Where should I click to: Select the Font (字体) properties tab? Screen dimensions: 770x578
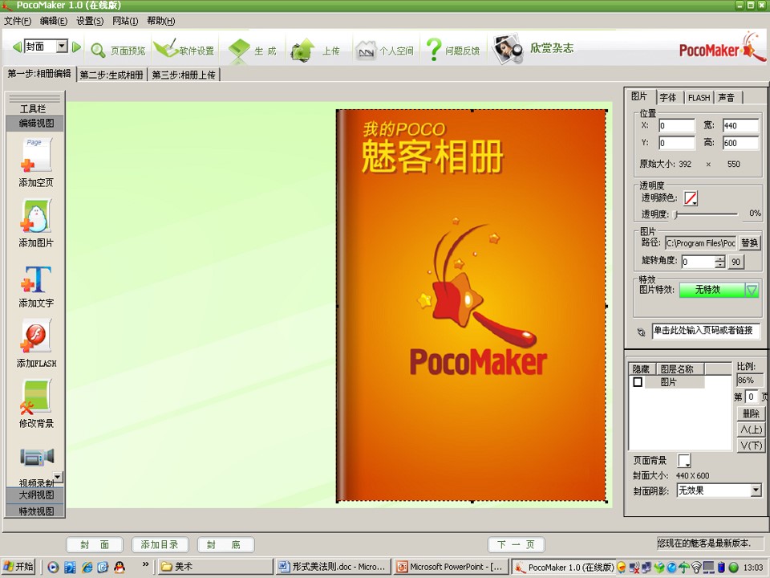coord(668,97)
